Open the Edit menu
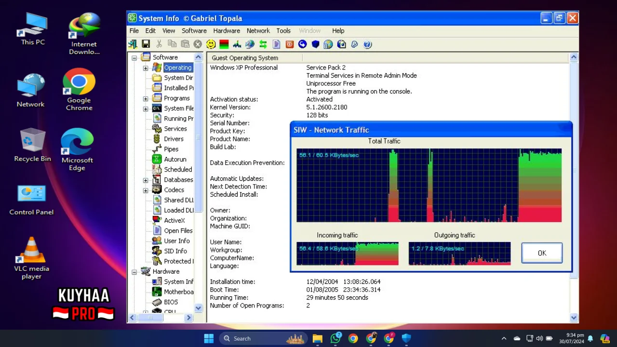The image size is (617, 347). pos(150,30)
